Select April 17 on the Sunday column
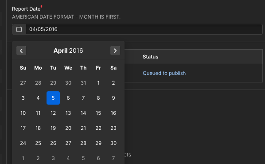 tap(23, 128)
